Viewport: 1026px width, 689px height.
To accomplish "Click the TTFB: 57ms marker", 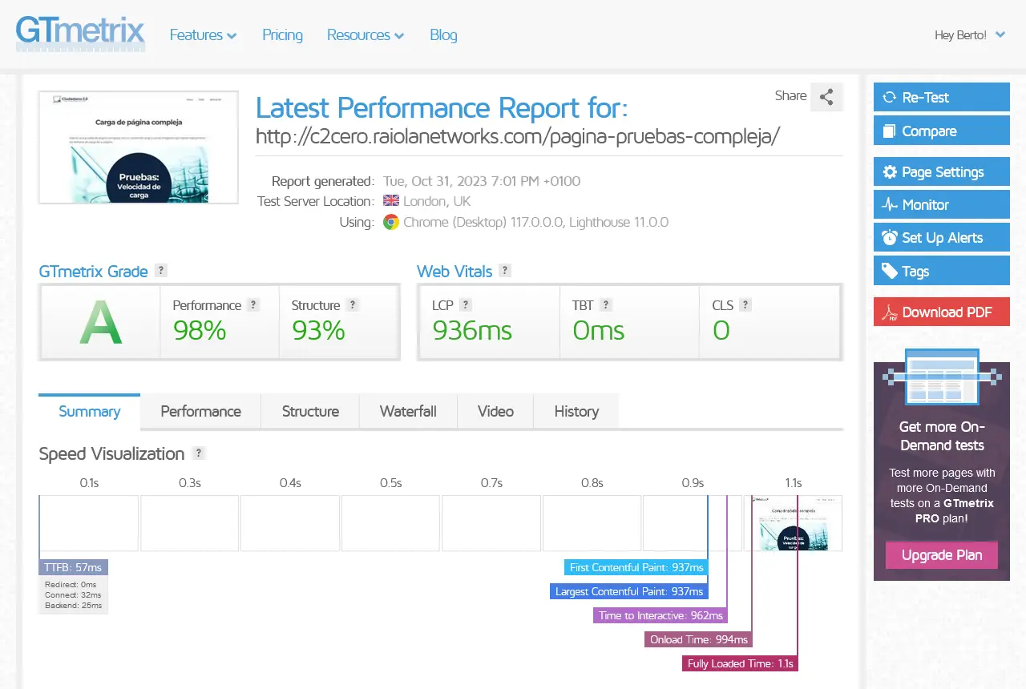I will 73,567.
